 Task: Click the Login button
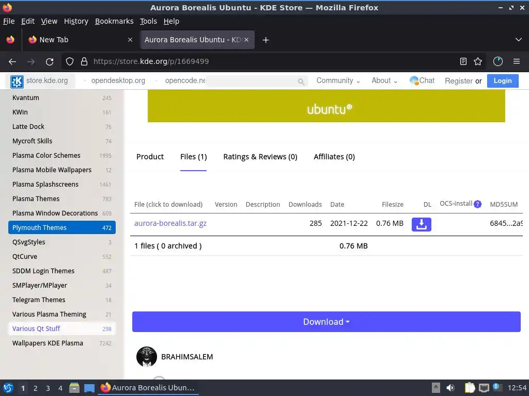(503, 81)
